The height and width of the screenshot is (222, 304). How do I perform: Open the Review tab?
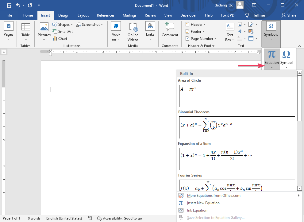click(150, 15)
